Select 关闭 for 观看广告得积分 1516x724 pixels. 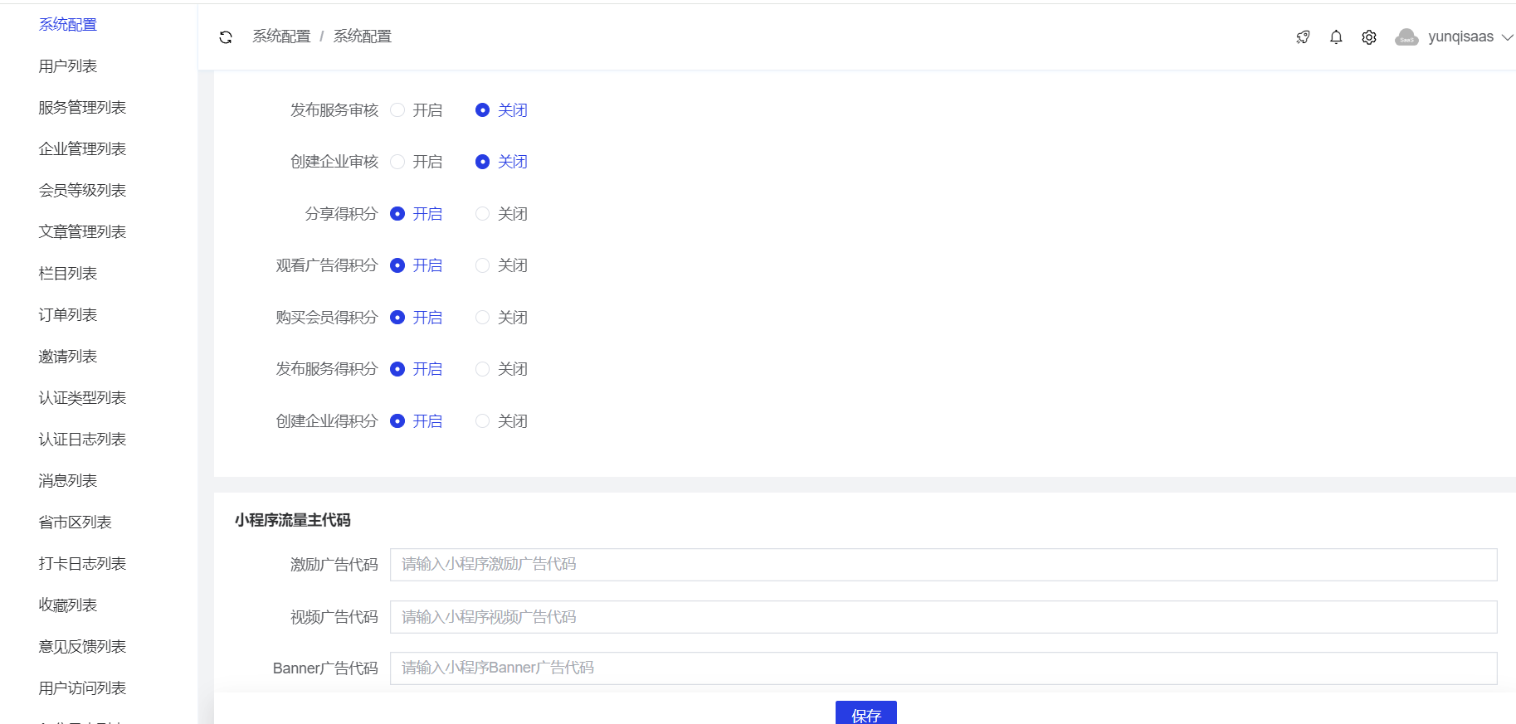482,265
